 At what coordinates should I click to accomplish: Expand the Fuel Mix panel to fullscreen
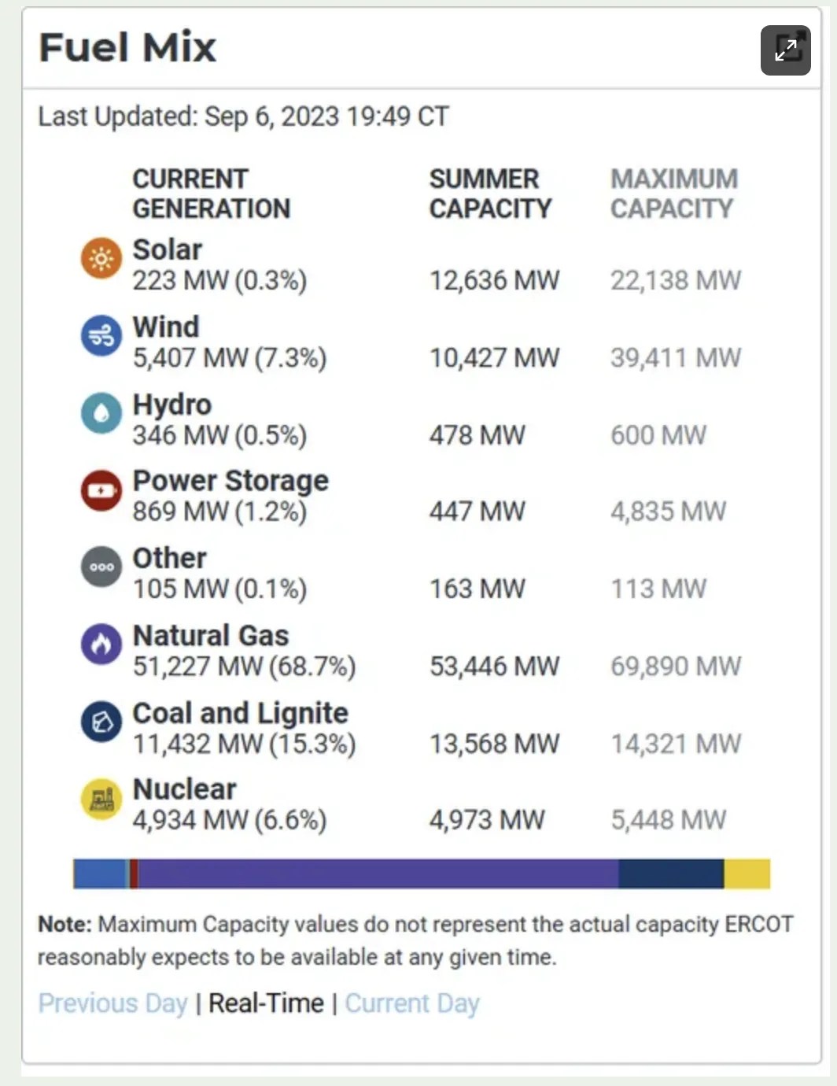[x=785, y=50]
